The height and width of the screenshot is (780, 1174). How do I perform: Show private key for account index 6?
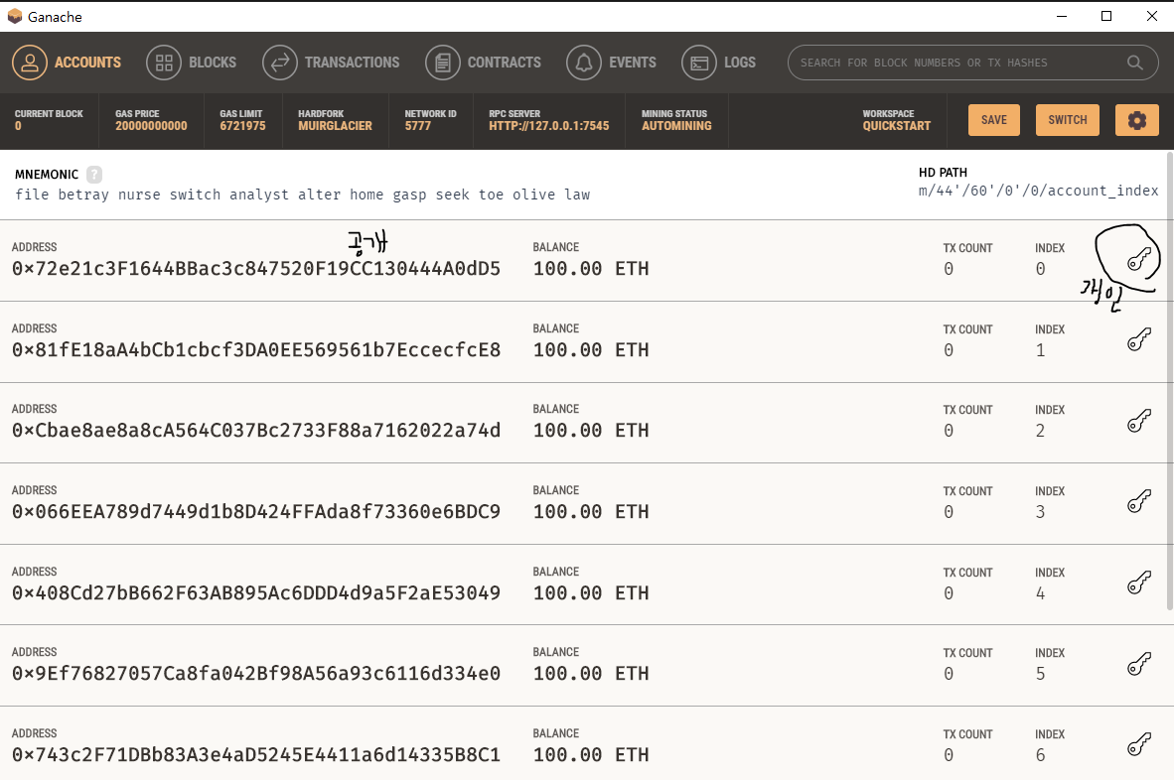[x=1139, y=744]
